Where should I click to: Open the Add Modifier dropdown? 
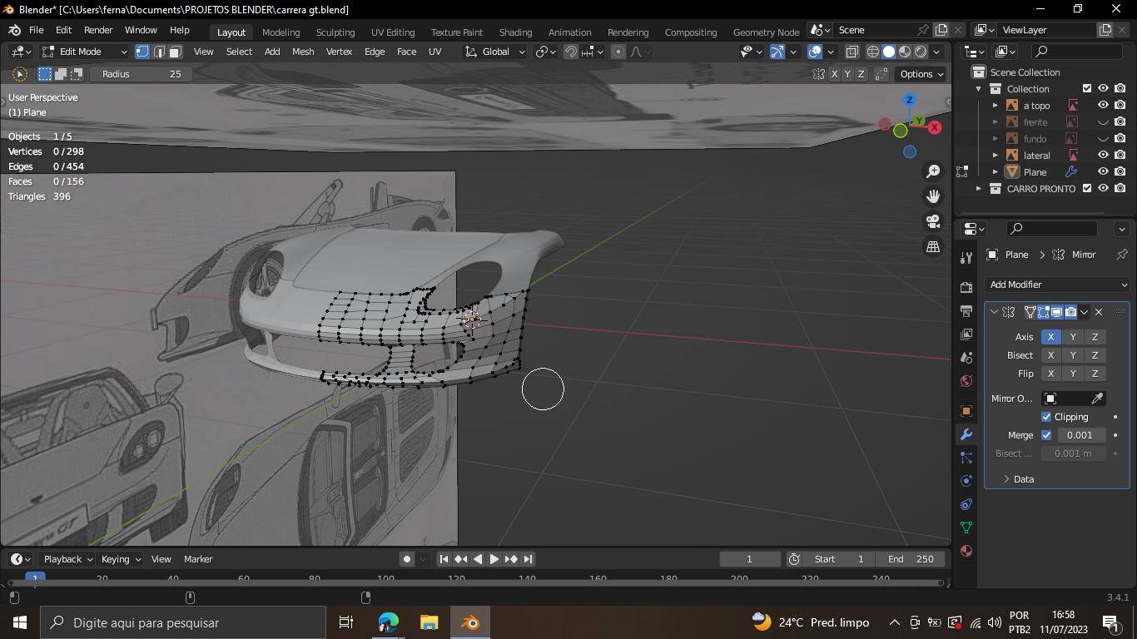pyautogui.click(x=1056, y=285)
